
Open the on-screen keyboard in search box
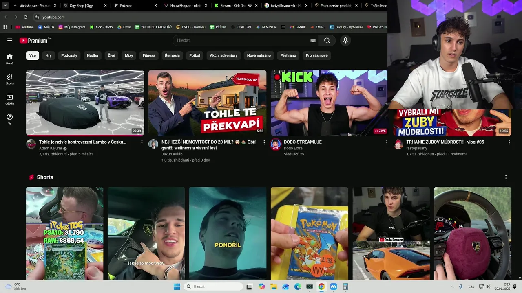tap(313, 40)
